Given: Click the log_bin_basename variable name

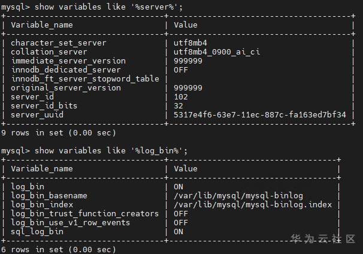Looking at the screenshot, I should coord(49,195).
